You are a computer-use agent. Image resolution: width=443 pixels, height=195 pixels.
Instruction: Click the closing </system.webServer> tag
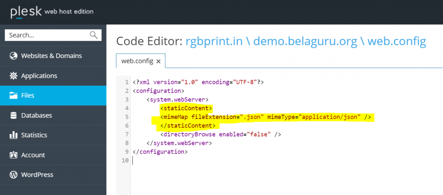179,143
